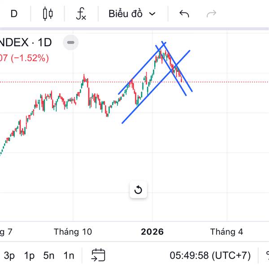Expand the Biểu đồ dropdown
This screenshot has height=269, width=269.
[132, 14]
